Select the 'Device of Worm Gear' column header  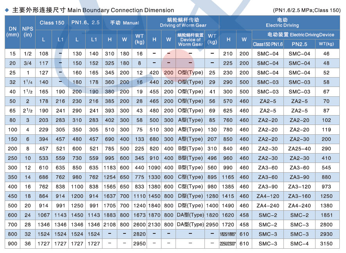190,40
